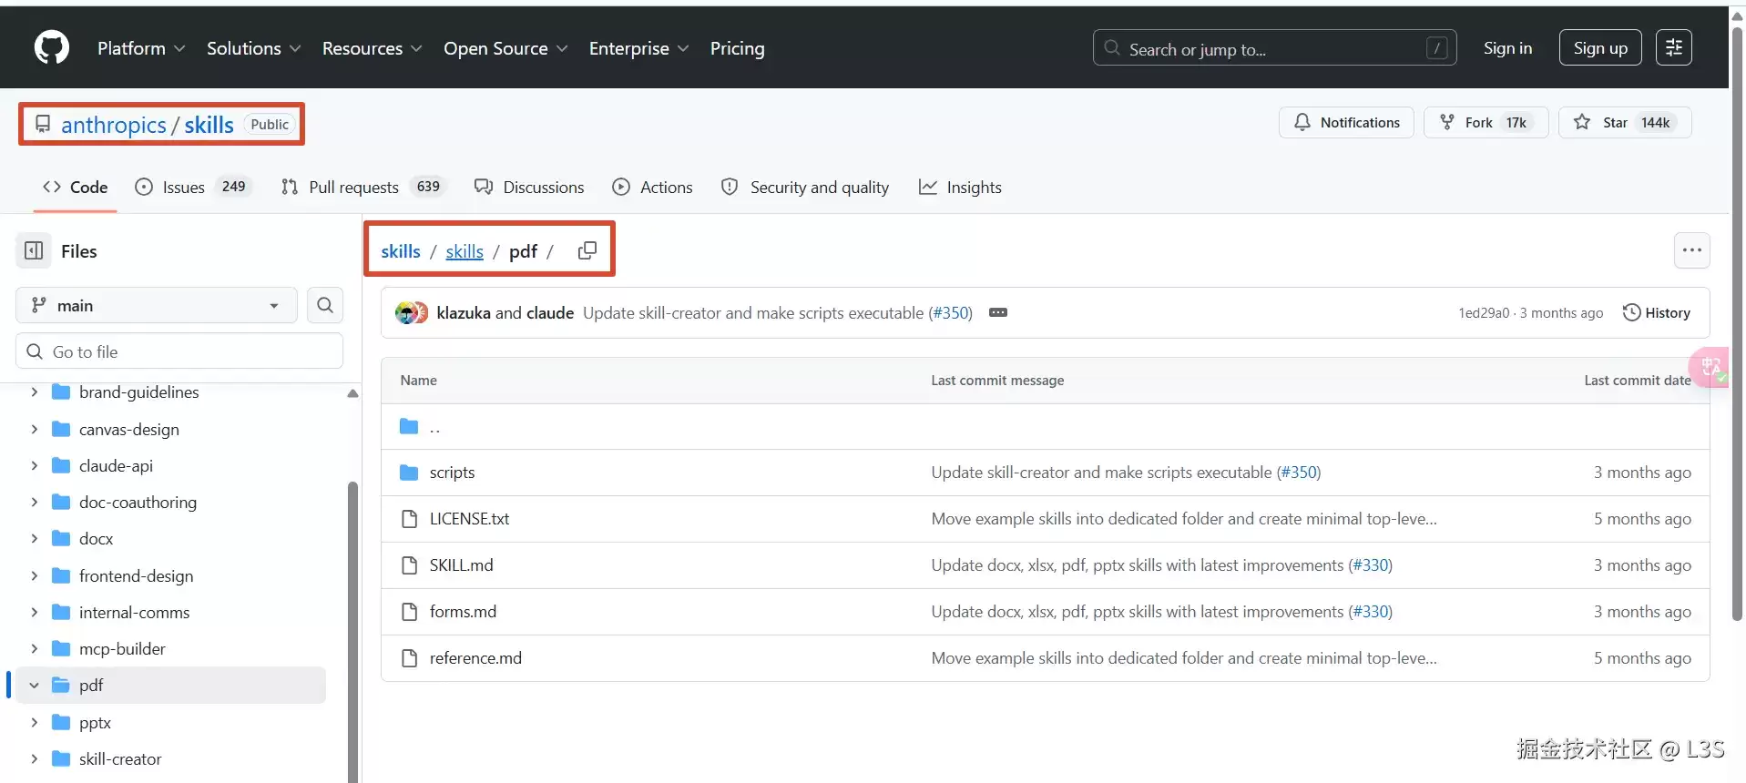Open the Security and quality tab

point(804,188)
